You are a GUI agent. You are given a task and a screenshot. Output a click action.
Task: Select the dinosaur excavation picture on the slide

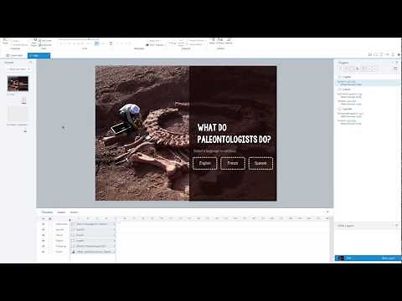click(x=142, y=133)
